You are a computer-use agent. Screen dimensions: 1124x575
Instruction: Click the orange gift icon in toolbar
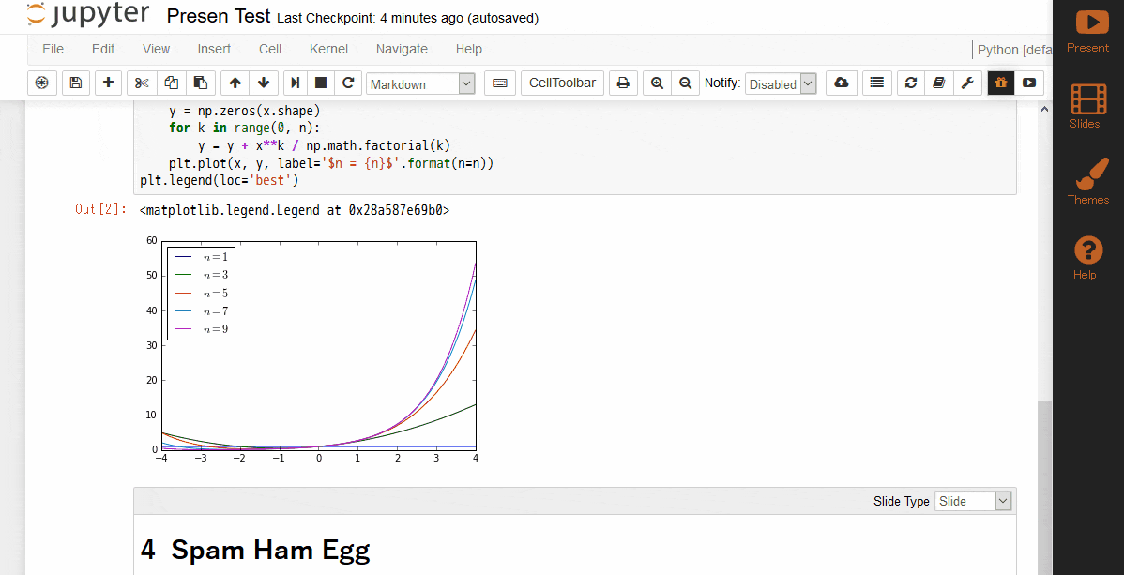1000,83
